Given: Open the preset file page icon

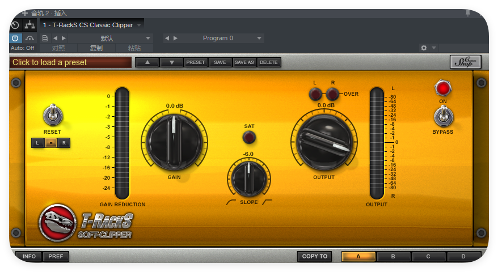Looking at the screenshot, I should (x=45, y=38).
